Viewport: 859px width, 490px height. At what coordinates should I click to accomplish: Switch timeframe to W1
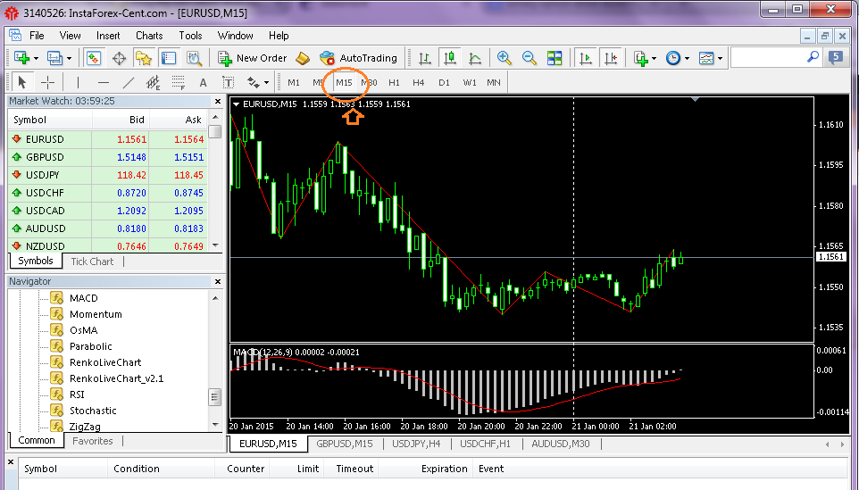point(470,83)
